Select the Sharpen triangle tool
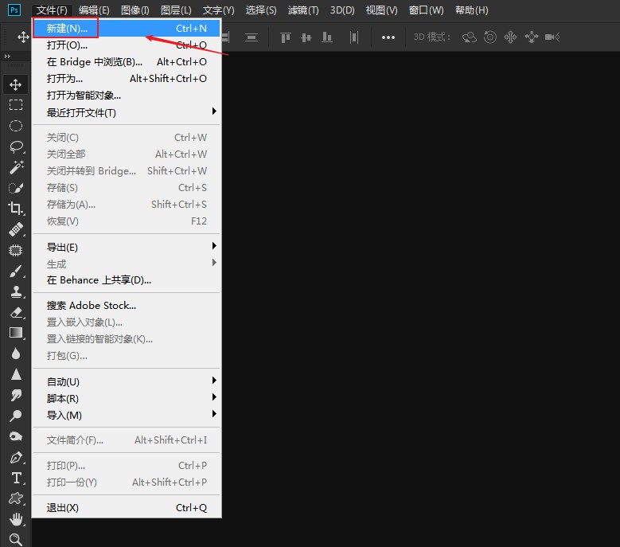This screenshot has height=547, width=620. [x=16, y=373]
